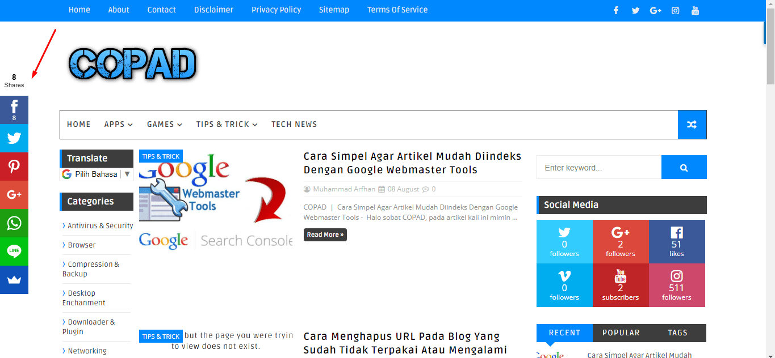This screenshot has width=775, height=358.
Task: Open the Instagram icon in top bar
Action: [675, 10]
